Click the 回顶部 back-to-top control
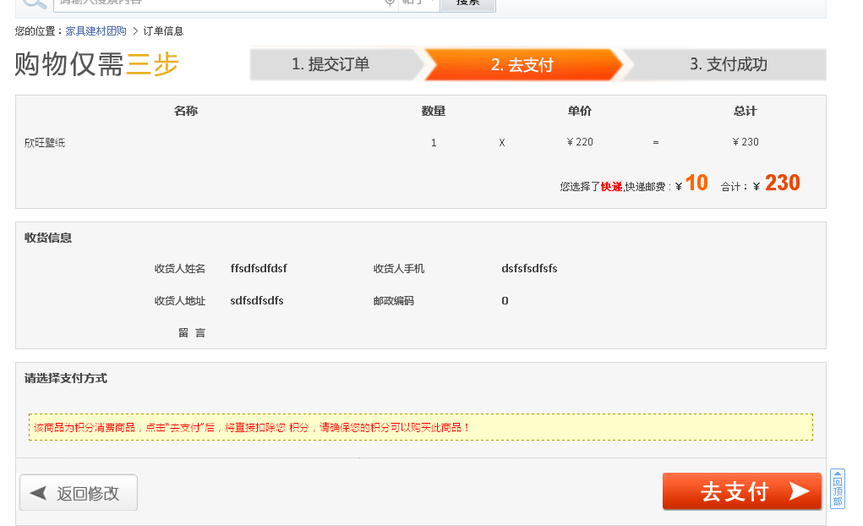 pos(837,490)
